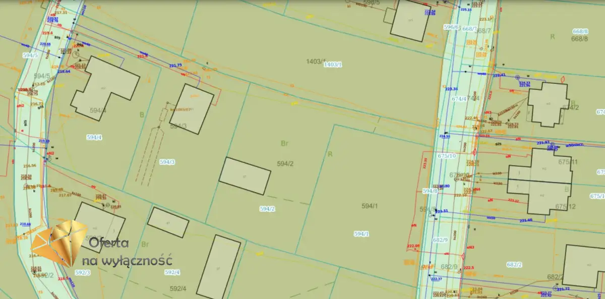Click the 675/10 parcel label on the road

point(446,156)
